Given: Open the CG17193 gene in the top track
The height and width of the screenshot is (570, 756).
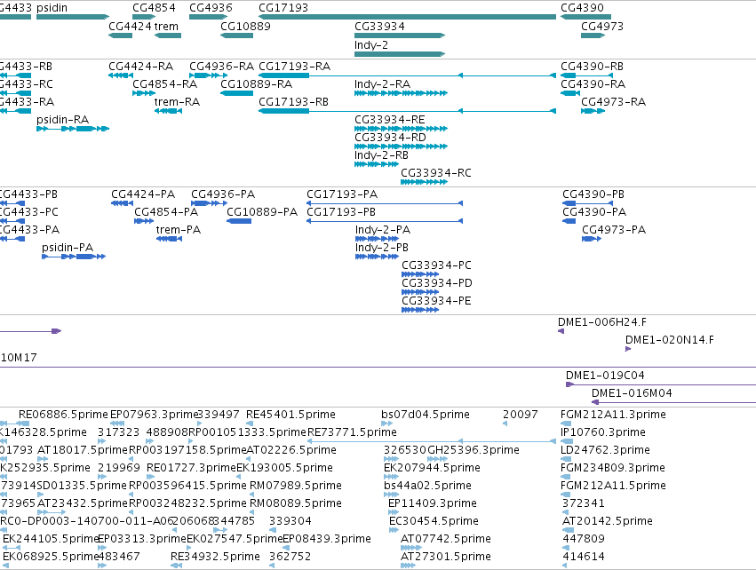Looking at the screenshot, I should [283, 8].
